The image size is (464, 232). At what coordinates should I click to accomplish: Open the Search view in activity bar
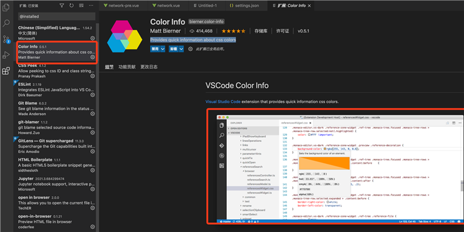tap(6, 23)
